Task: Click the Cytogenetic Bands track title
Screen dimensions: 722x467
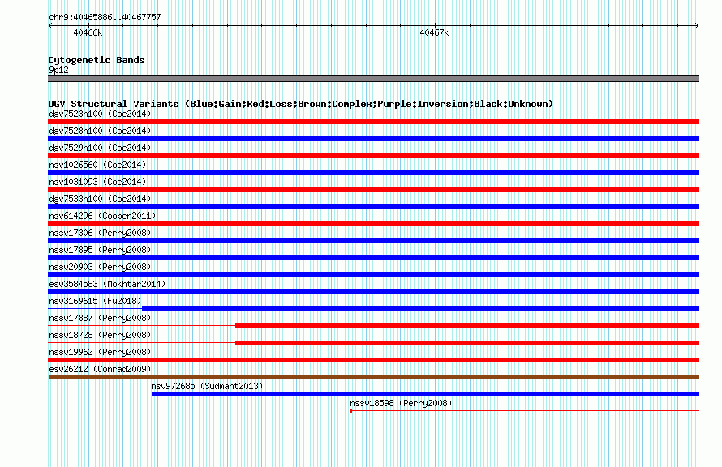Action: coord(97,60)
